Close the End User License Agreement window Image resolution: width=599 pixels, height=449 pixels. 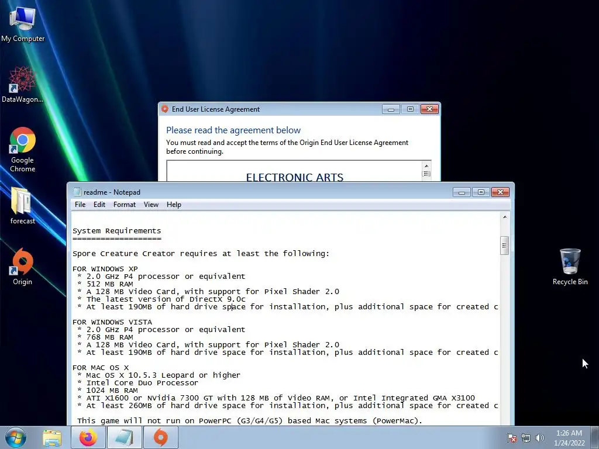429,109
